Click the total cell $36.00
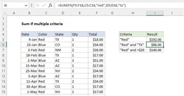This screenshot has width=184, height=96. click(x=97, y=50)
